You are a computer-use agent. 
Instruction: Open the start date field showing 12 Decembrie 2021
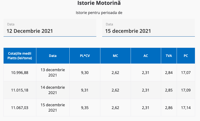(50, 31)
